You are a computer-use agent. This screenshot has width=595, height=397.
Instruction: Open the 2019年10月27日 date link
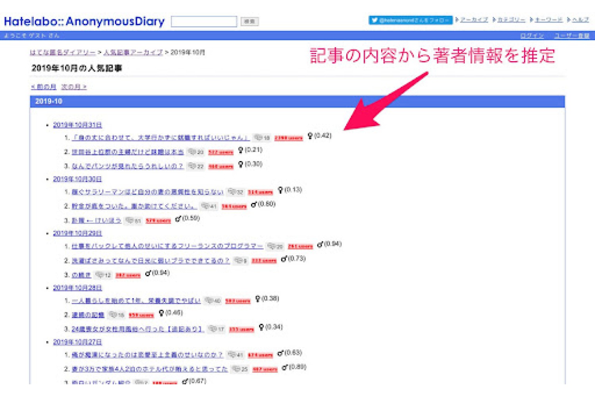77,342
